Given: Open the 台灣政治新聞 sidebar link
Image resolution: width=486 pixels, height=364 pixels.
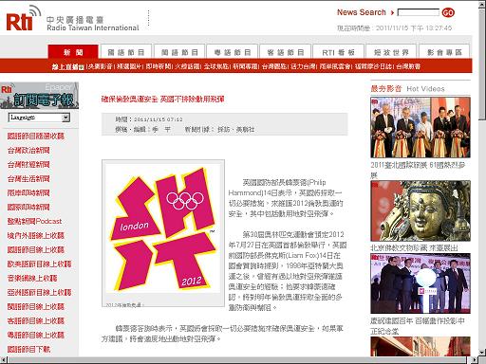Looking at the screenshot, I should point(28,150).
